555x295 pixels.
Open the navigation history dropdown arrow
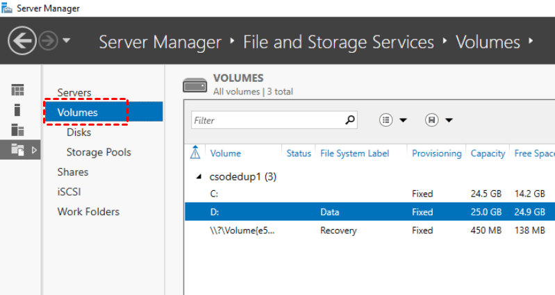[x=66, y=41]
